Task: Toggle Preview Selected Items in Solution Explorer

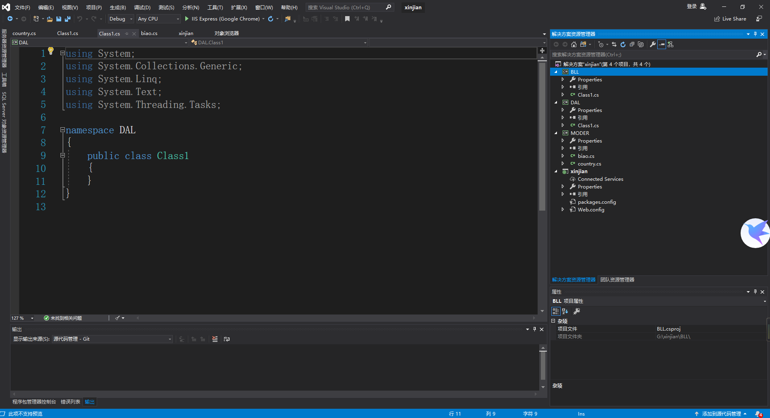Action: [x=662, y=45]
